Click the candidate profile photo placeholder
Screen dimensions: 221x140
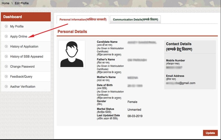[x=72, y=54]
